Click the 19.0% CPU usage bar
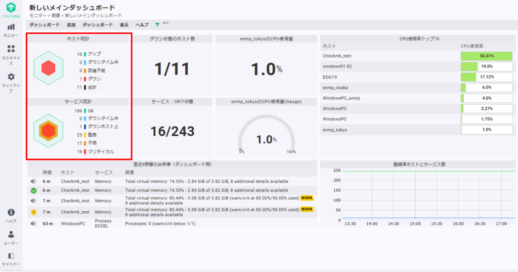 click(487, 66)
